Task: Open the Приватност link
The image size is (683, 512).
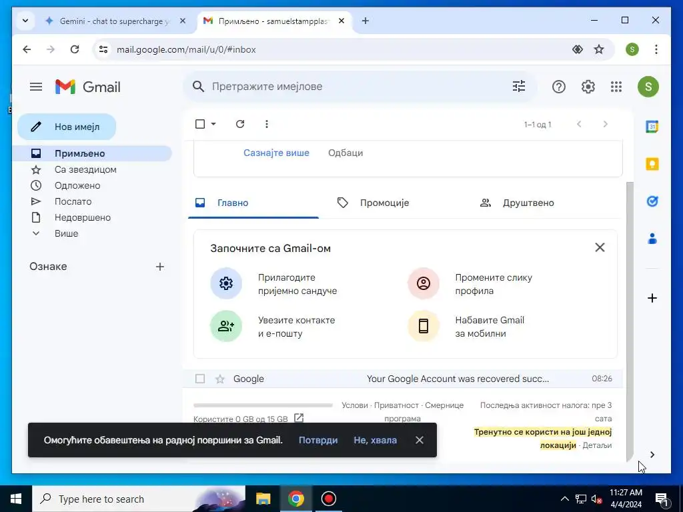Action: (396, 405)
